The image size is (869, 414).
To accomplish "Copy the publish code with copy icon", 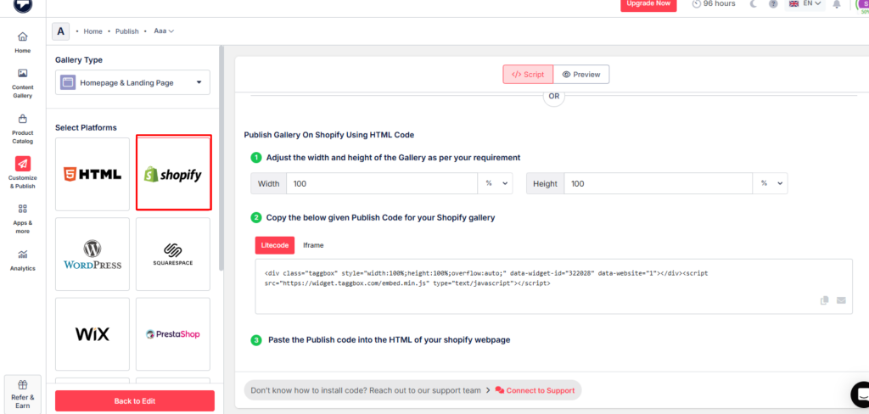I will pos(825,300).
